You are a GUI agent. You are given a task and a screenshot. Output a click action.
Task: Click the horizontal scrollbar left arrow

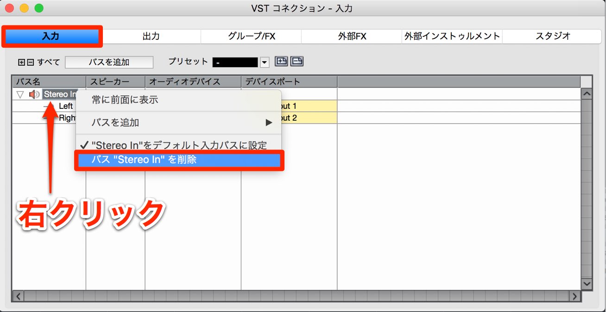click(x=19, y=296)
